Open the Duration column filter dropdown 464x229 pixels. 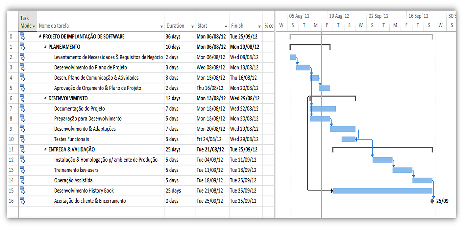(192, 26)
